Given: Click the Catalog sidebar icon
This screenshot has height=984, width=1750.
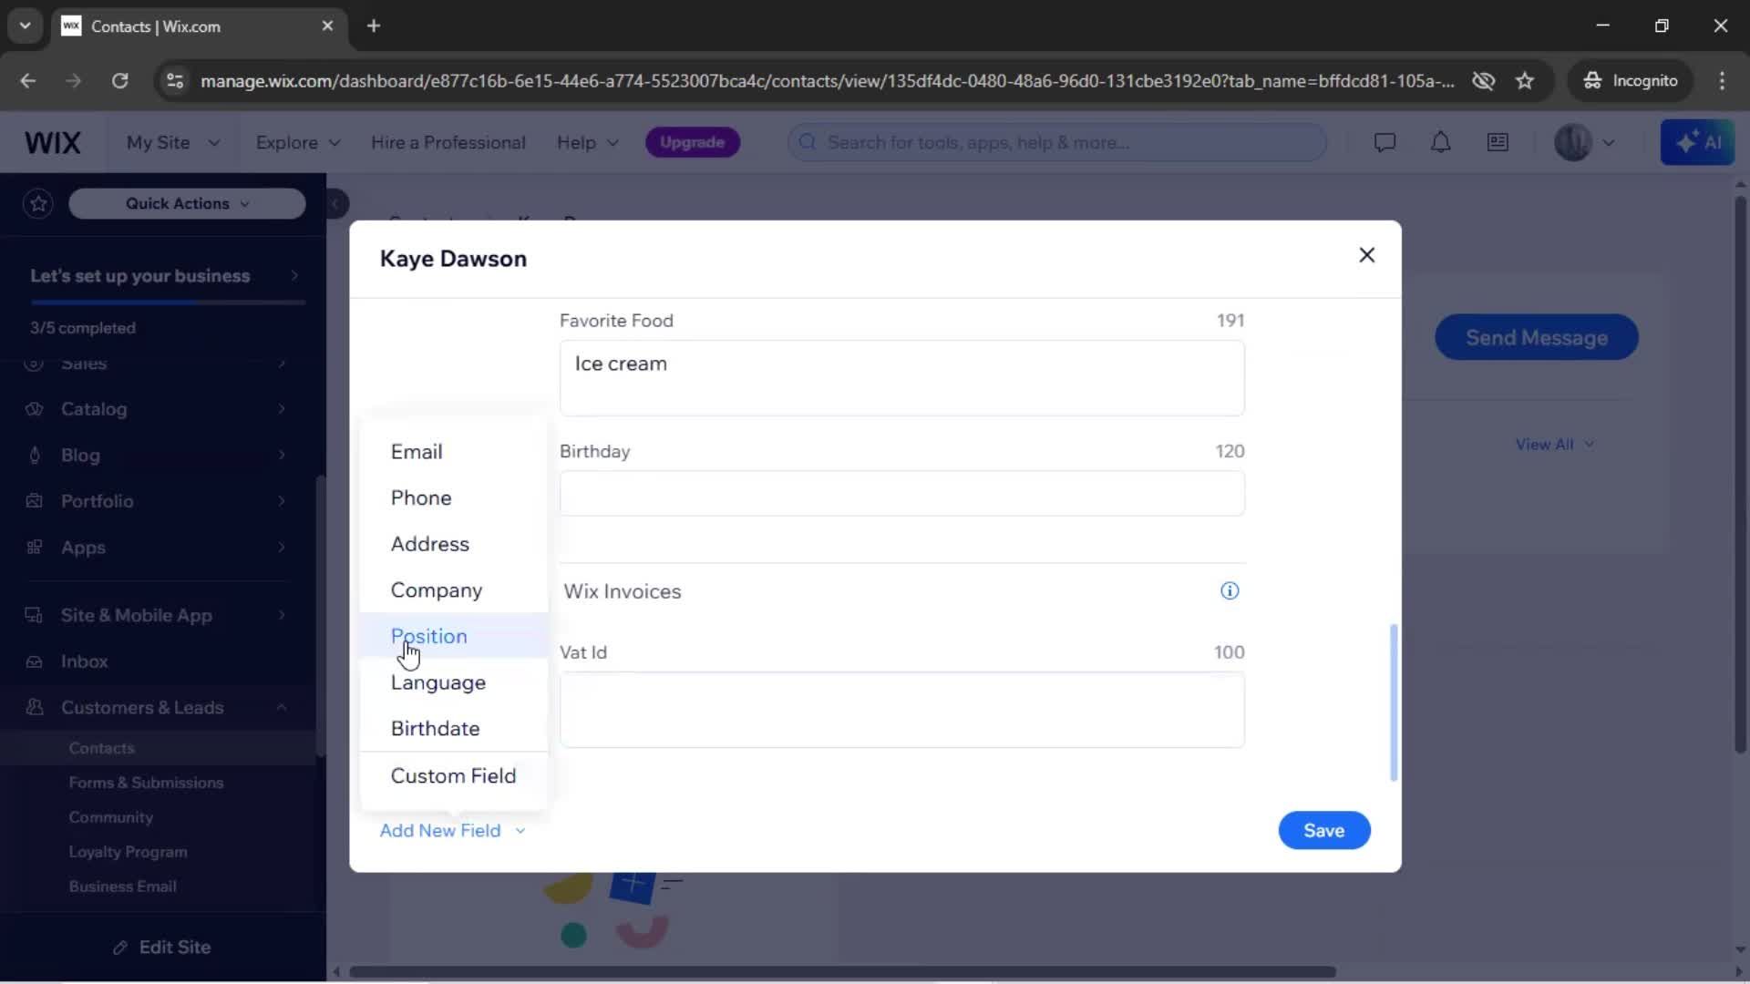Looking at the screenshot, I should point(35,409).
